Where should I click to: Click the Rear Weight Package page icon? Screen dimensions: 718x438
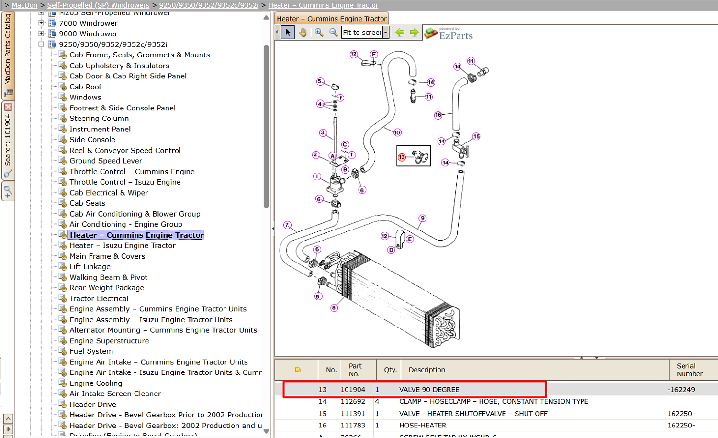(63, 288)
